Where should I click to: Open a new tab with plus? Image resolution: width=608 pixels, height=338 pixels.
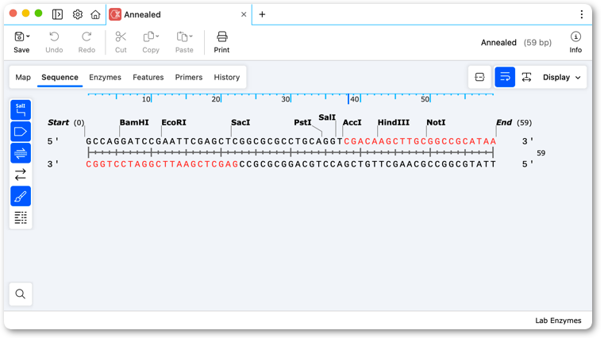262,14
